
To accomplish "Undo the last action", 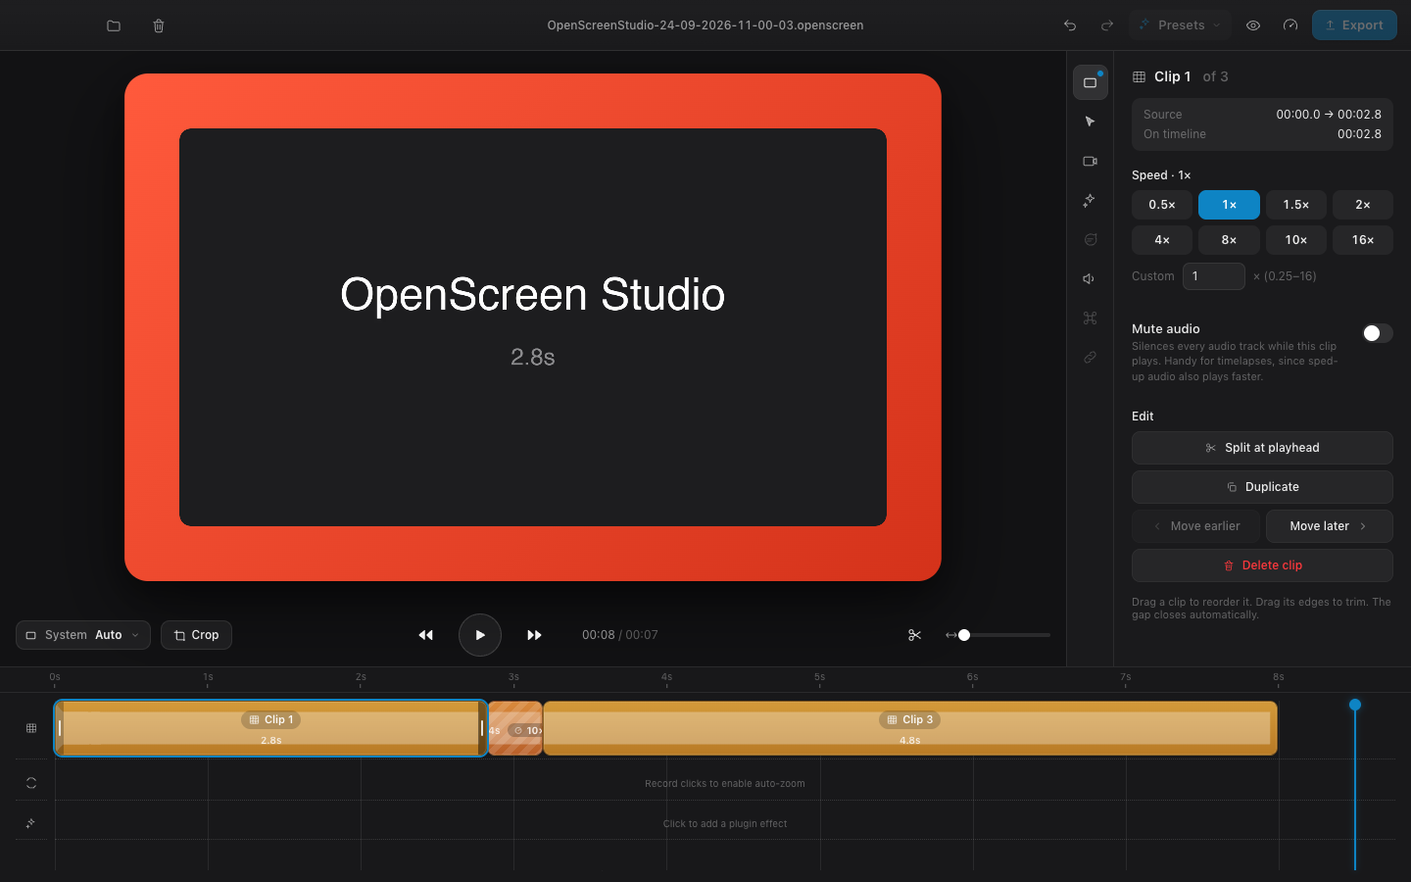I will tap(1070, 25).
